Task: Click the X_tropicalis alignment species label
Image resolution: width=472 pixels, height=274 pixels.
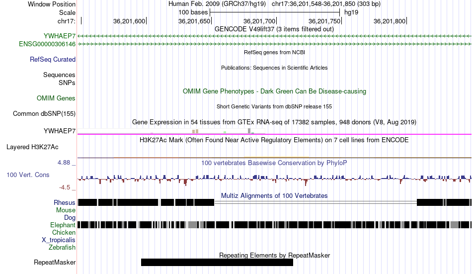Action: 59,240
